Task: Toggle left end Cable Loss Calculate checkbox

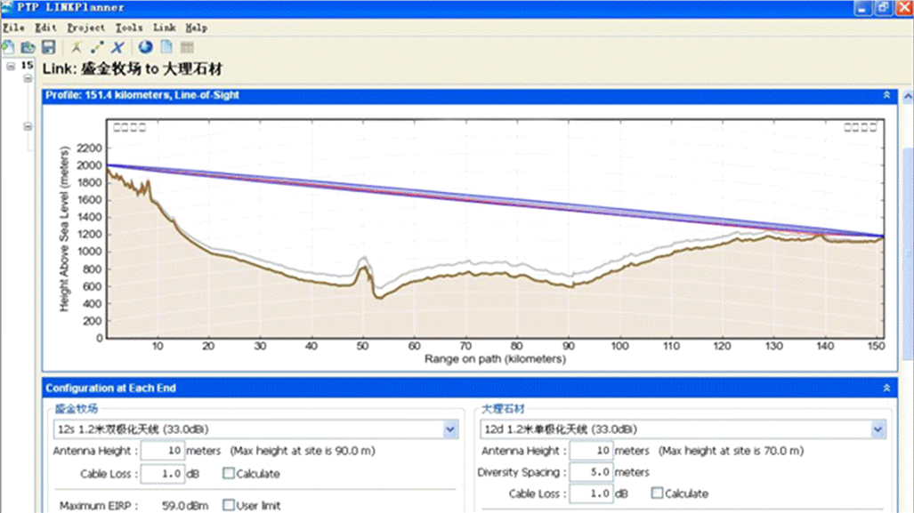Action: point(229,473)
